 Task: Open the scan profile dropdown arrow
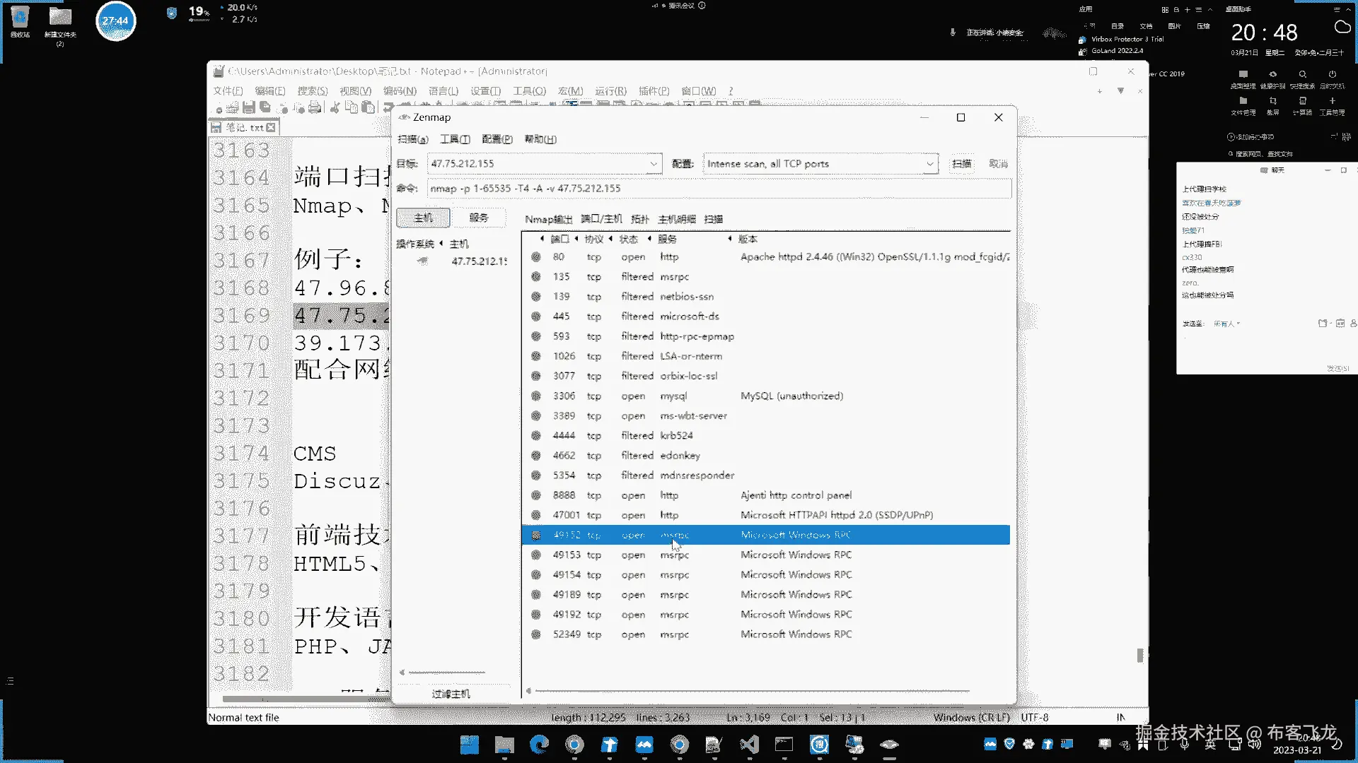(x=929, y=164)
